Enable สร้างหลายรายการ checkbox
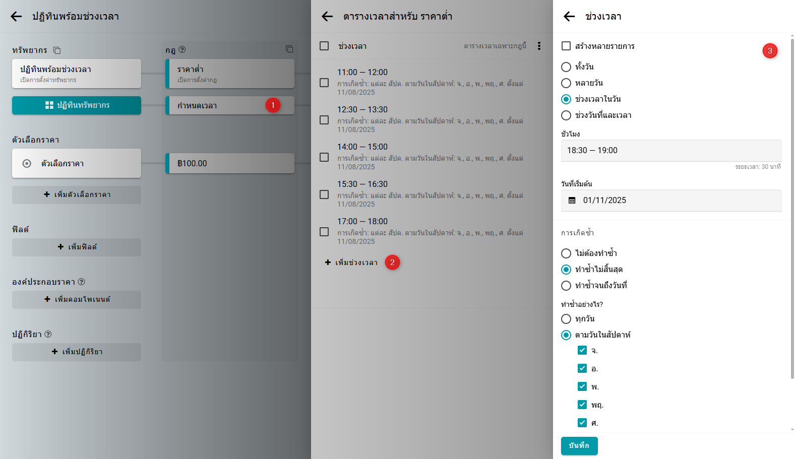795x459 pixels. click(x=566, y=46)
